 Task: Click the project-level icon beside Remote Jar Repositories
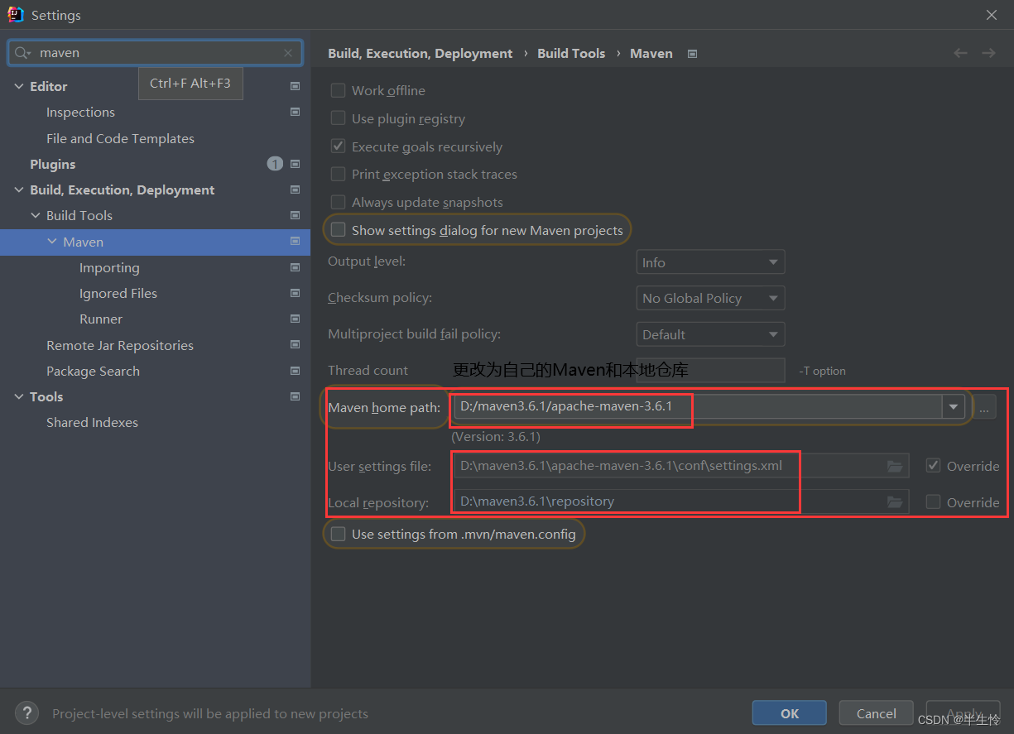(x=296, y=345)
